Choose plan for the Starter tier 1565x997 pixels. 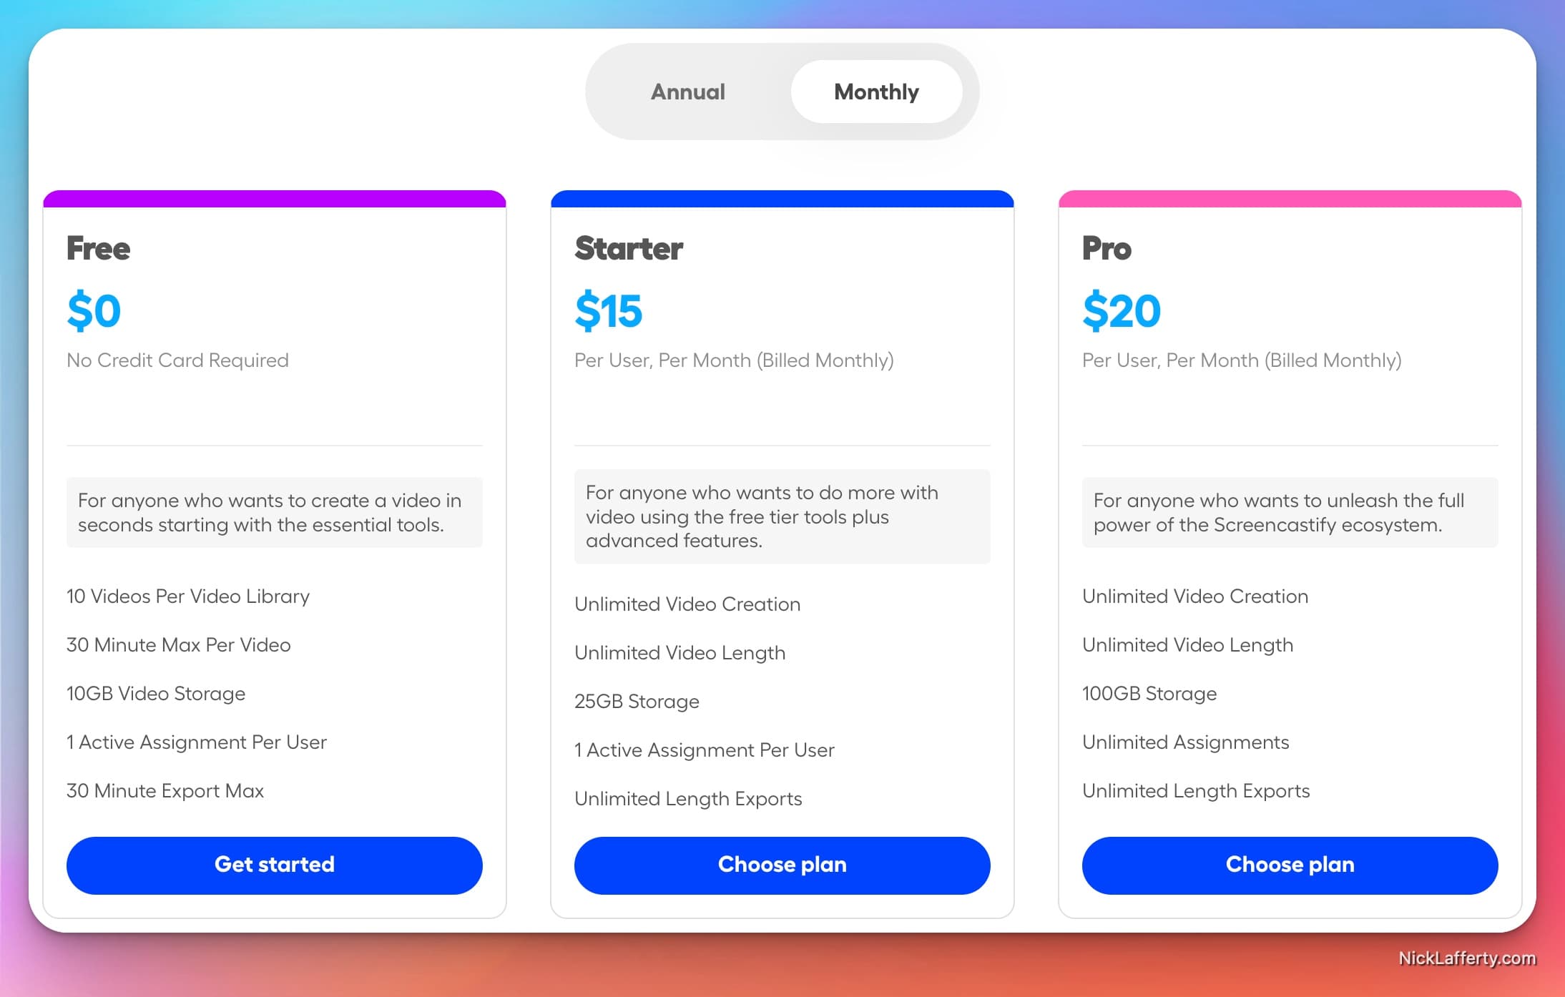pos(782,865)
